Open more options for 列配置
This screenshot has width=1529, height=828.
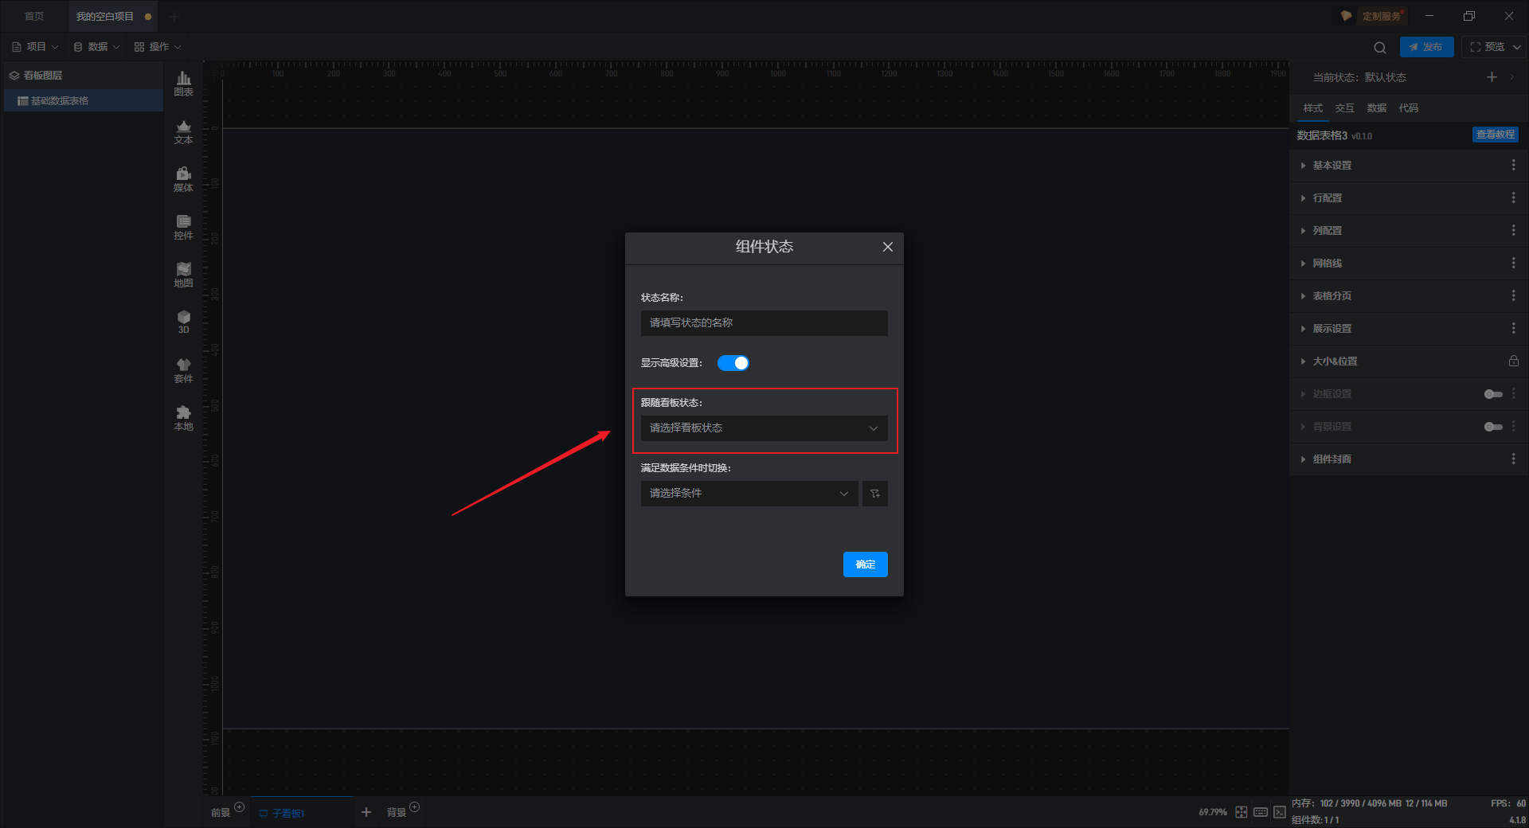pos(1513,230)
